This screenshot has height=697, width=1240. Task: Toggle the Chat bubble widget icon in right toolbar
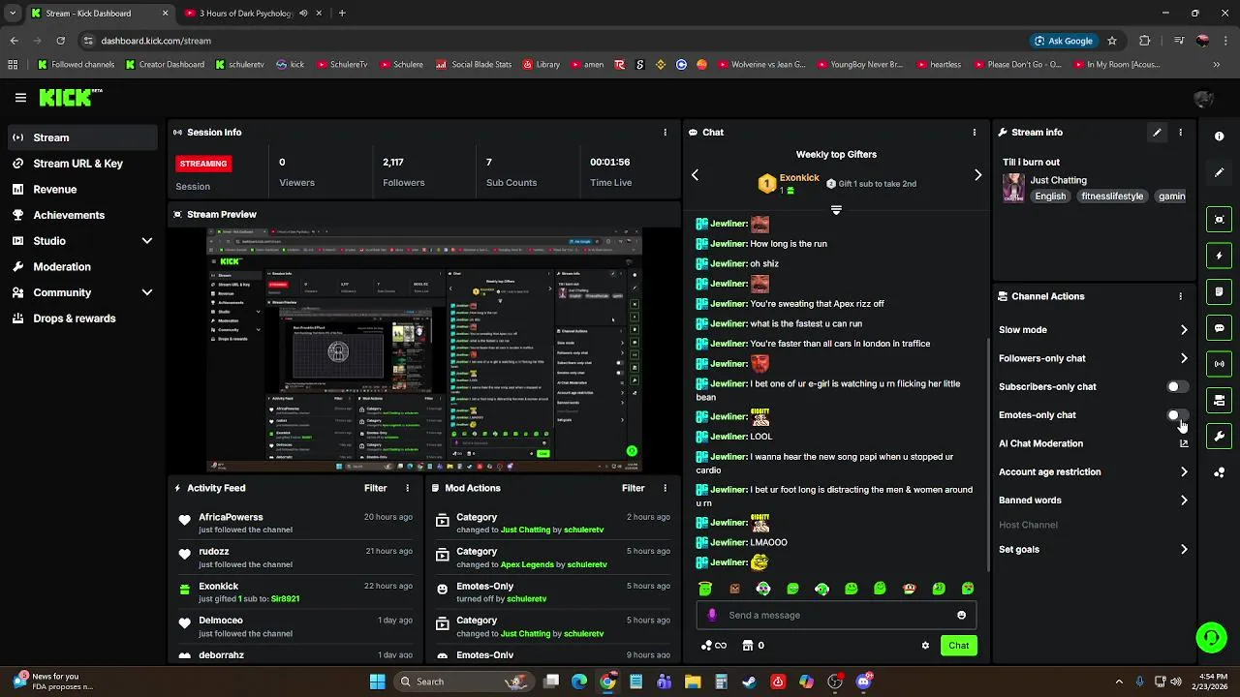point(1220,328)
